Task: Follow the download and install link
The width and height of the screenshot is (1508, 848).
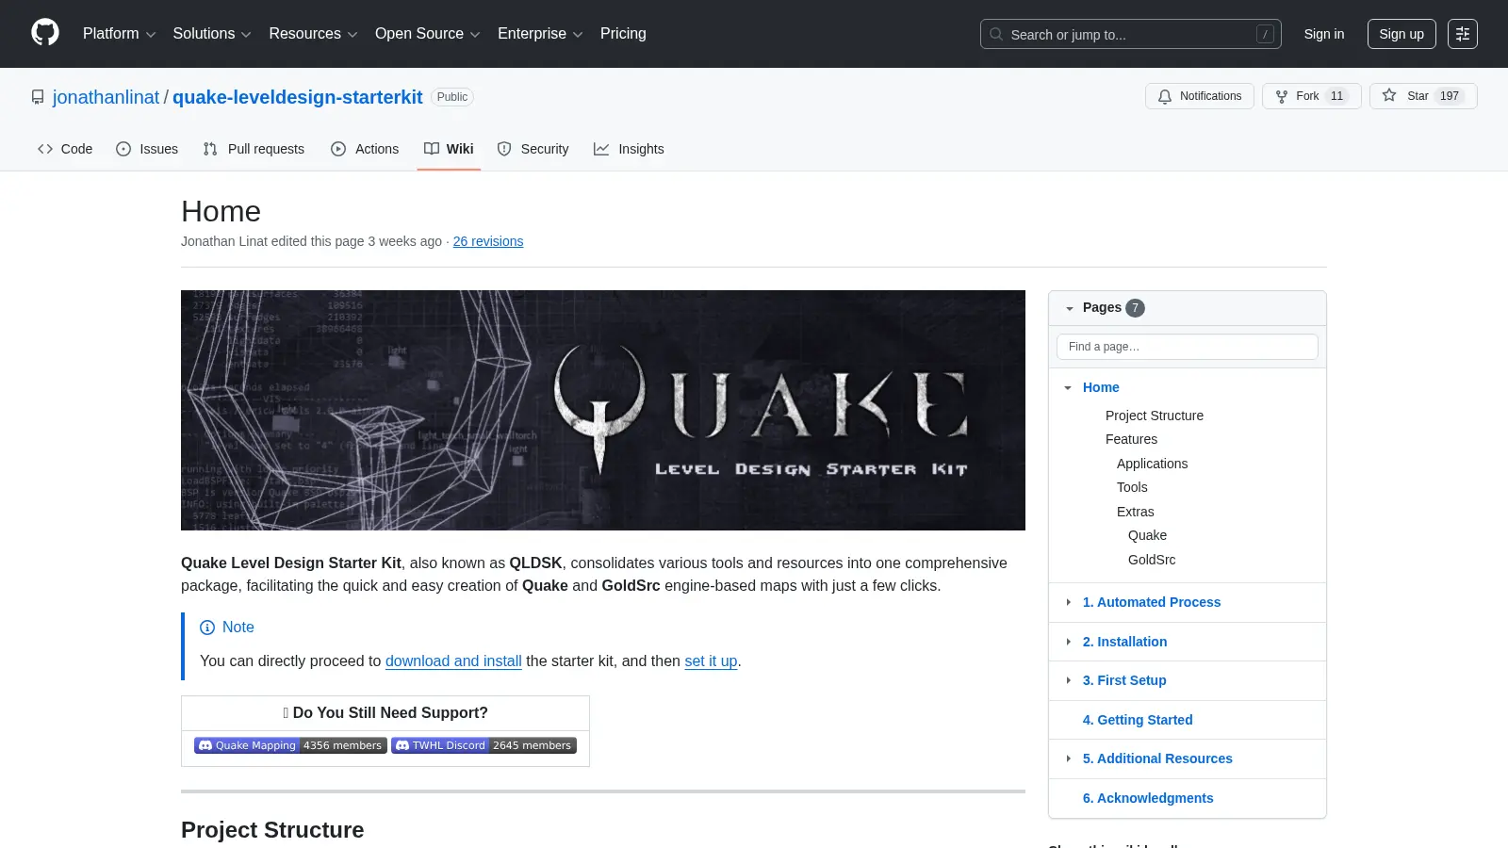Action: (453, 661)
